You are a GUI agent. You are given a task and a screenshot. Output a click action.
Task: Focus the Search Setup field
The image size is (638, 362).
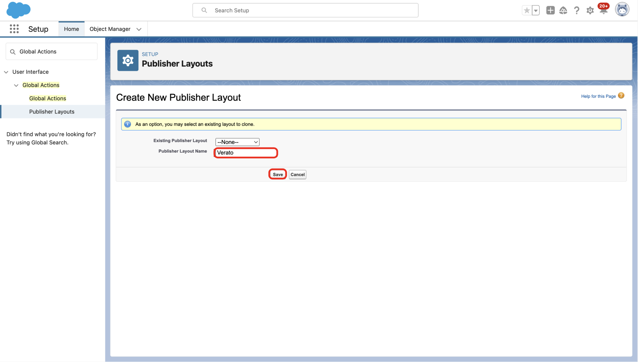click(305, 10)
